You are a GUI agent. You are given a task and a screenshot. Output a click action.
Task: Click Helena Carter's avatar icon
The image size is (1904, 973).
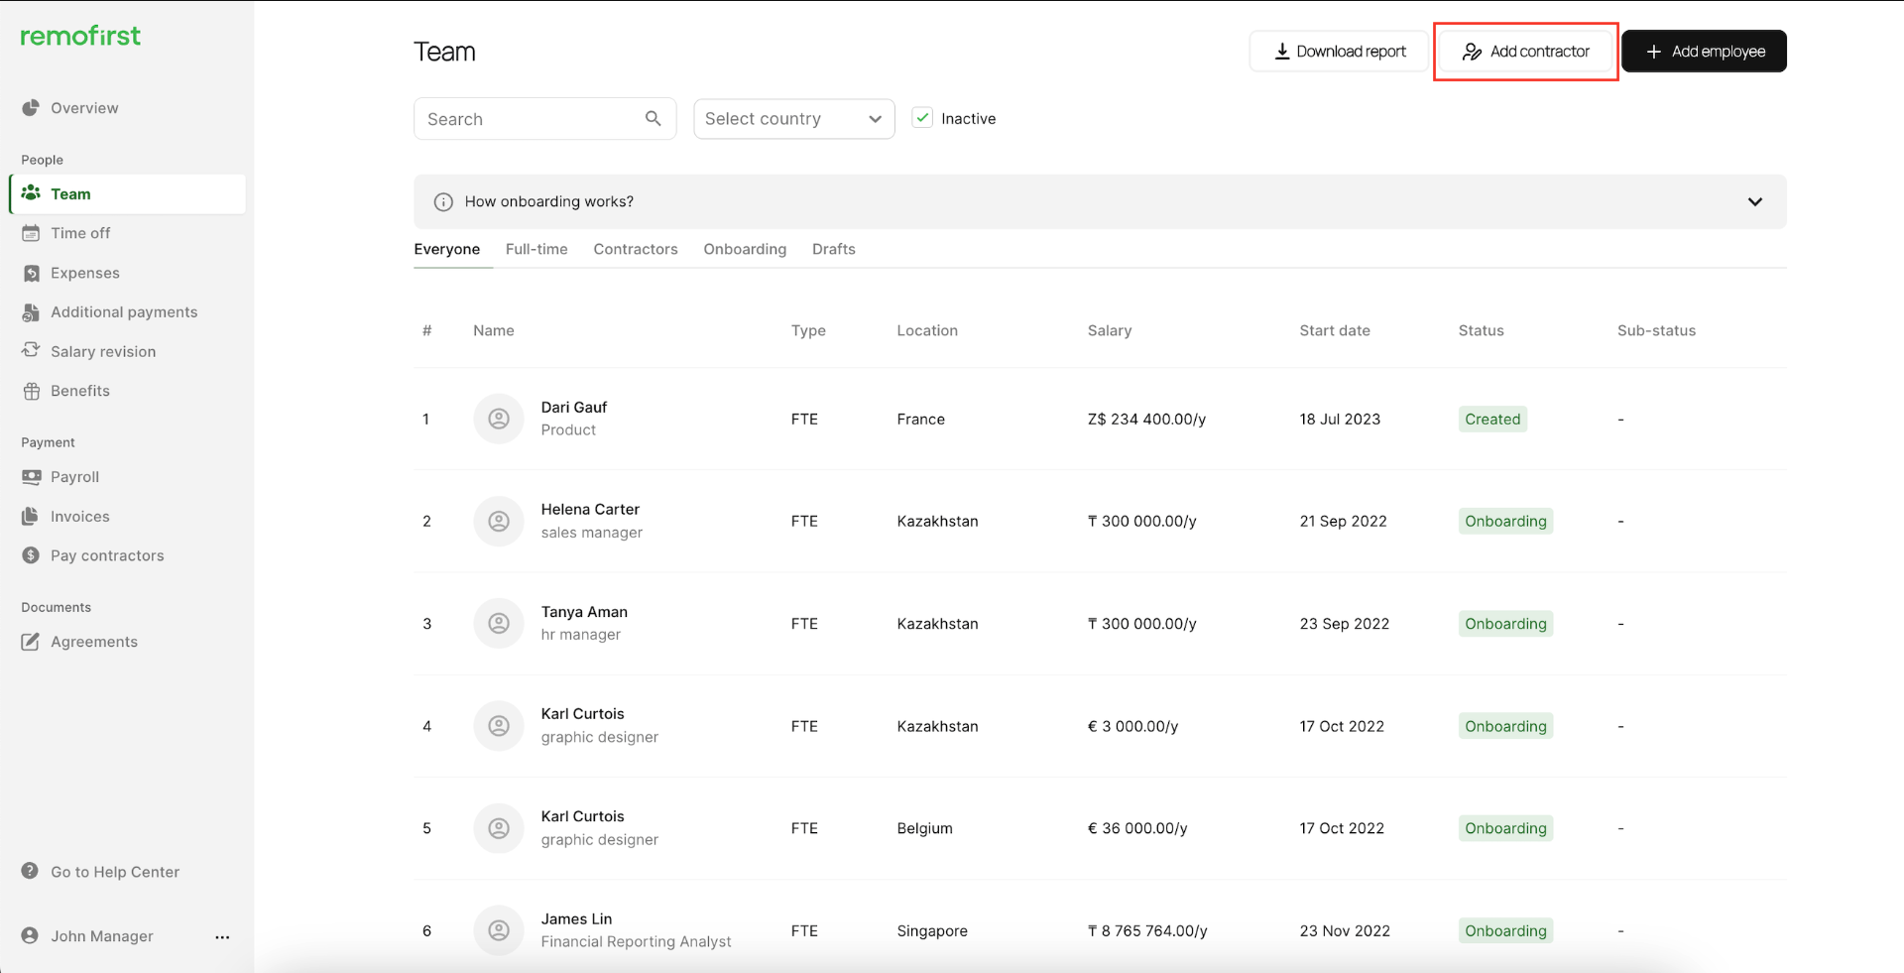(499, 521)
